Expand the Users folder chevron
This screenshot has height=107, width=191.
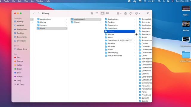[66, 29]
